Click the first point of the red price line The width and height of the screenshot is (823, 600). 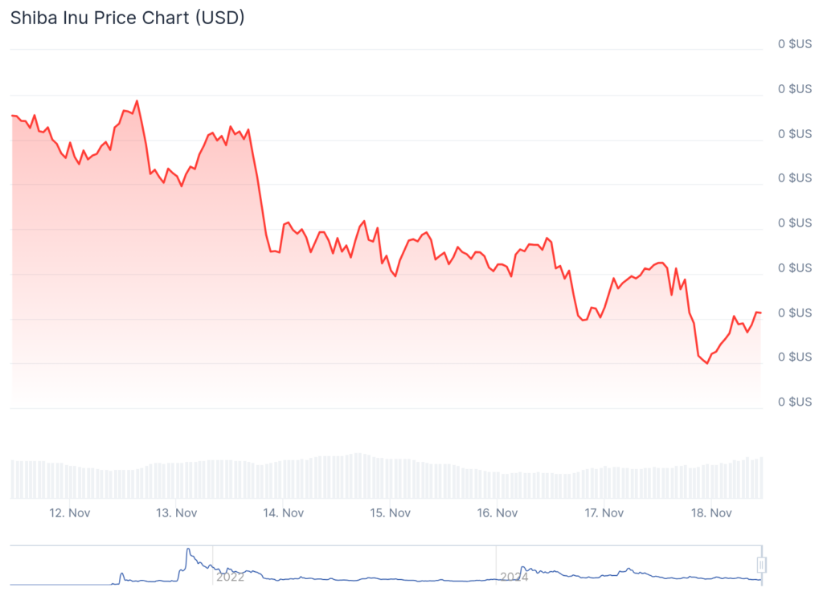(12, 116)
